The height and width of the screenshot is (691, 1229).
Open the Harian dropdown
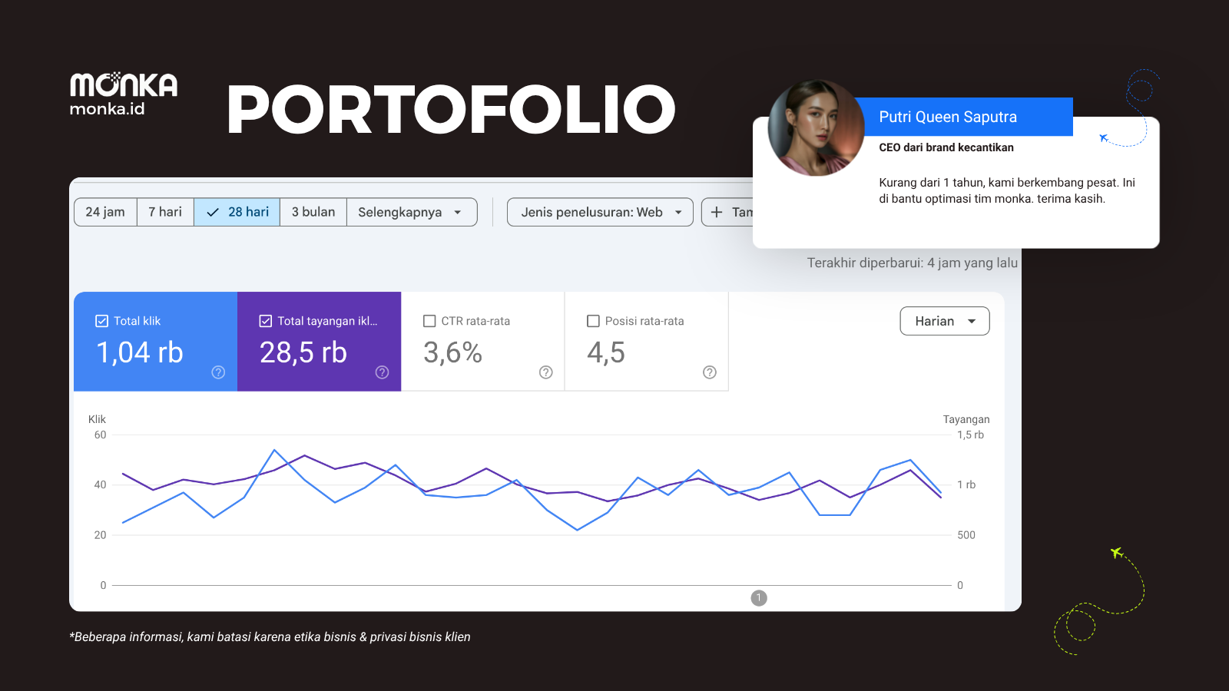945,321
